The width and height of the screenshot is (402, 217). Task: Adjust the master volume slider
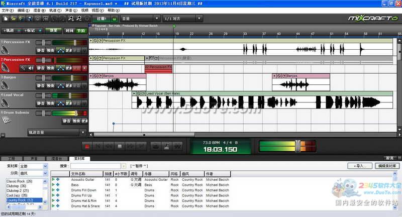(297, 146)
